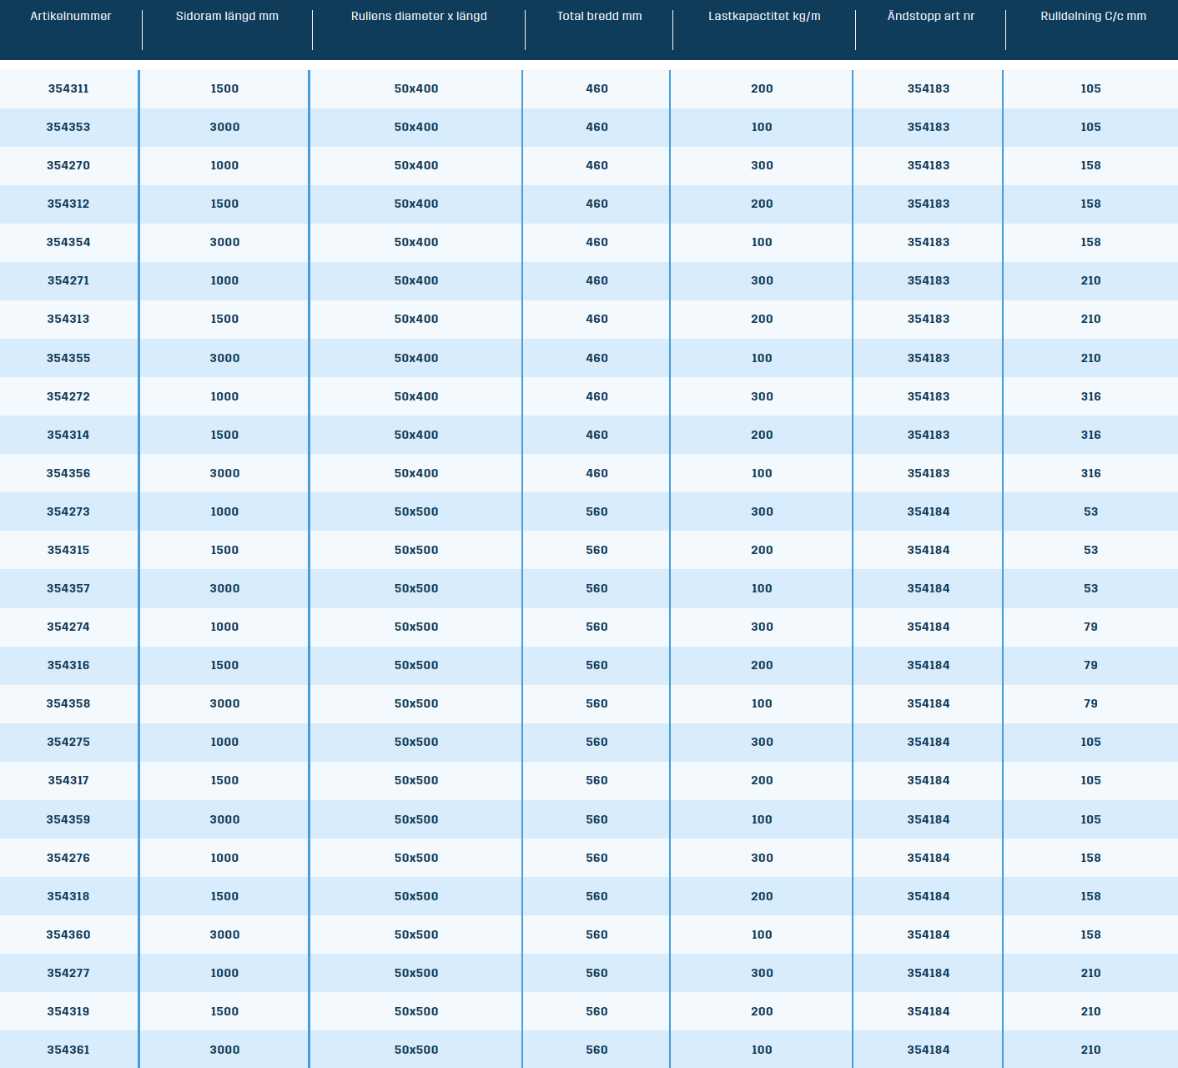Click the 79 roller pitch in row 354316
Screen dimensions: 1178x1068
pyautogui.click(x=1091, y=665)
